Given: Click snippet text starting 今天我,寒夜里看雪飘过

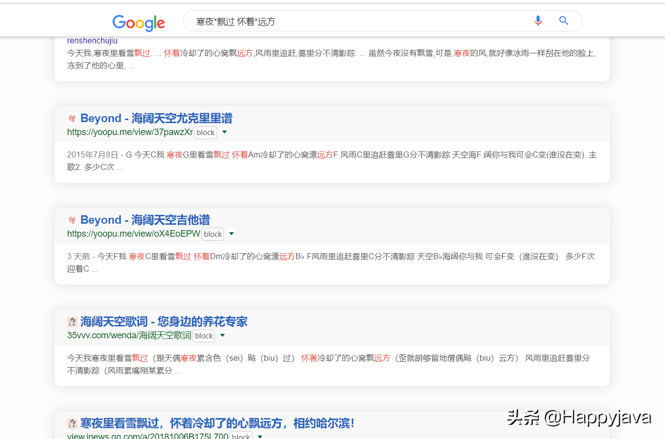Looking at the screenshot, I should click(332, 59).
